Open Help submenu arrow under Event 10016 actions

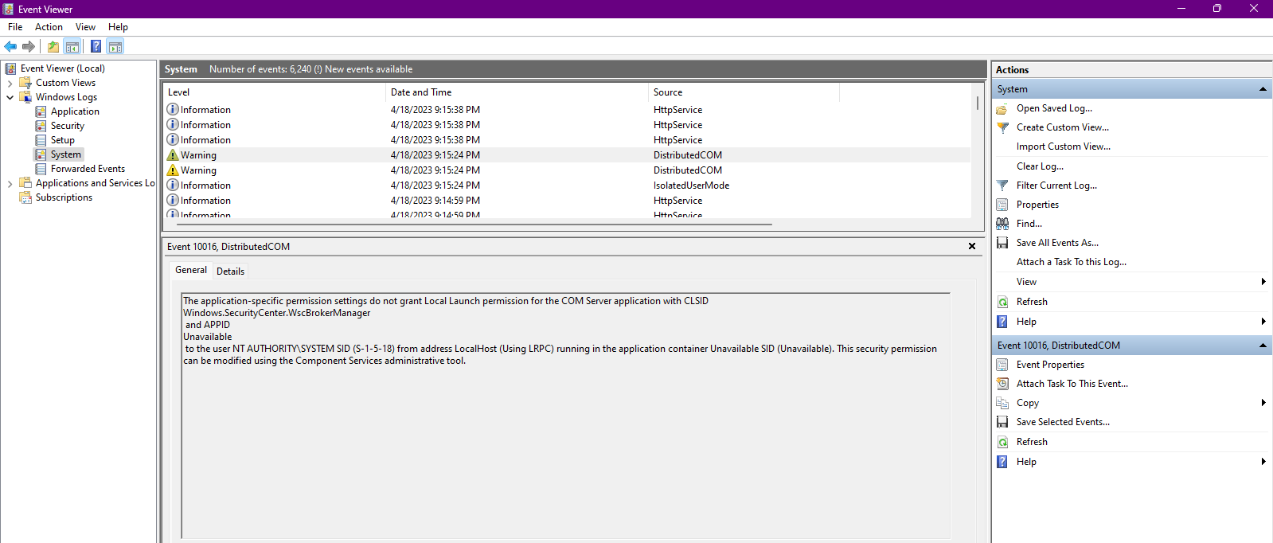pos(1263,462)
